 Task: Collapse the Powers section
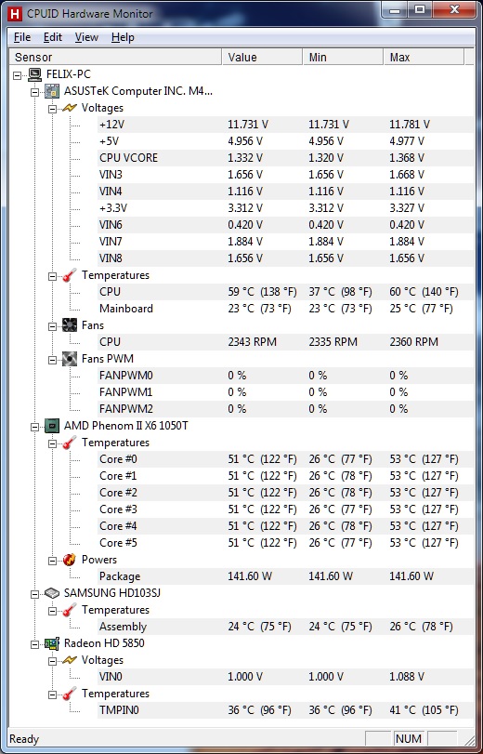click(52, 561)
